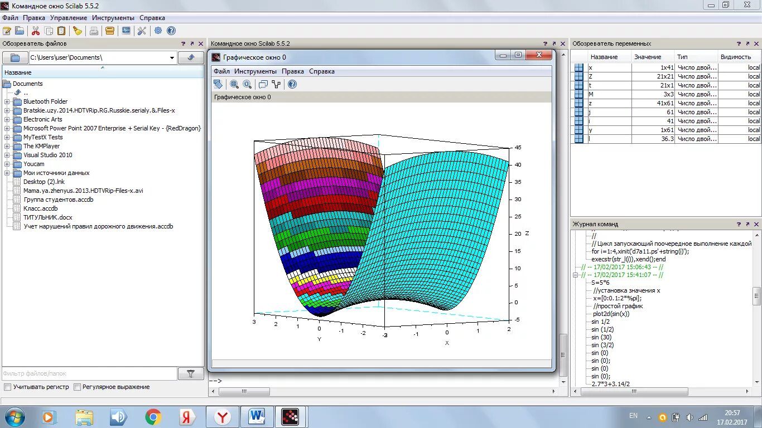The width and height of the screenshot is (762, 428).
Task: Expand the Bluetooth Folder tree node
Action: pos(7,101)
